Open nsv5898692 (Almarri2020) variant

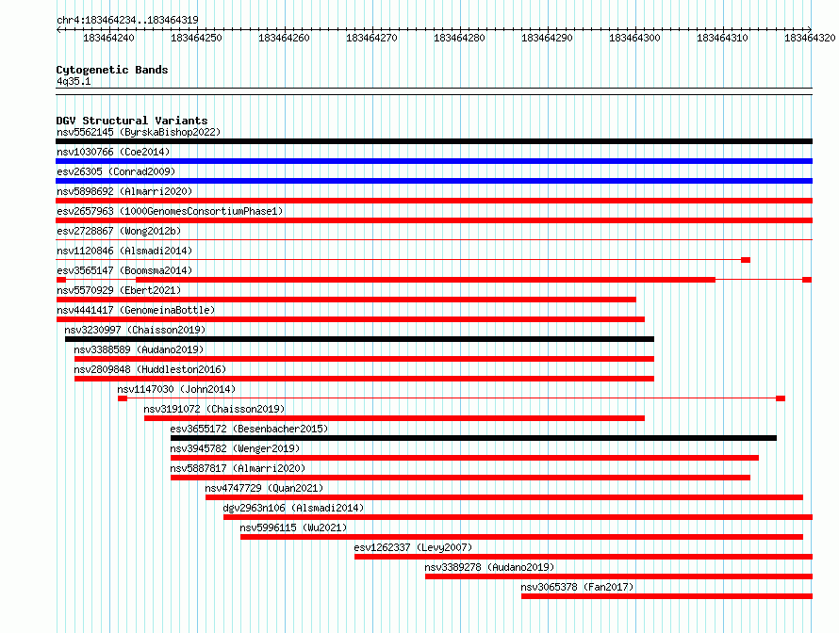coord(124,191)
